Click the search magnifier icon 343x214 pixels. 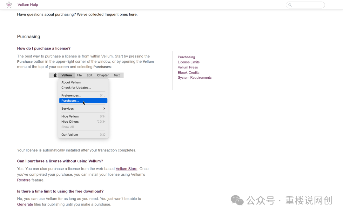coord(290,5)
